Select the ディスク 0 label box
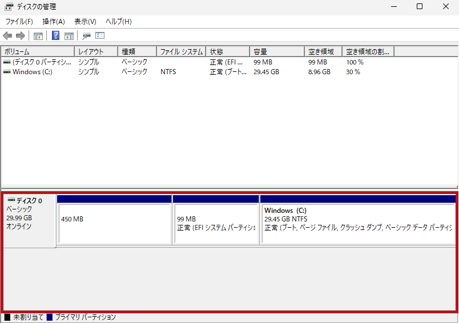The width and height of the screenshot is (459, 323). tap(29, 220)
